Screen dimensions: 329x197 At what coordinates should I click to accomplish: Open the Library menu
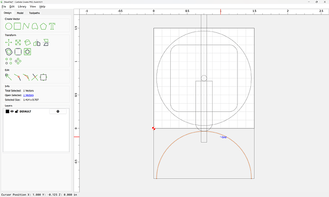pyautogui.click(x=22, y=7)
